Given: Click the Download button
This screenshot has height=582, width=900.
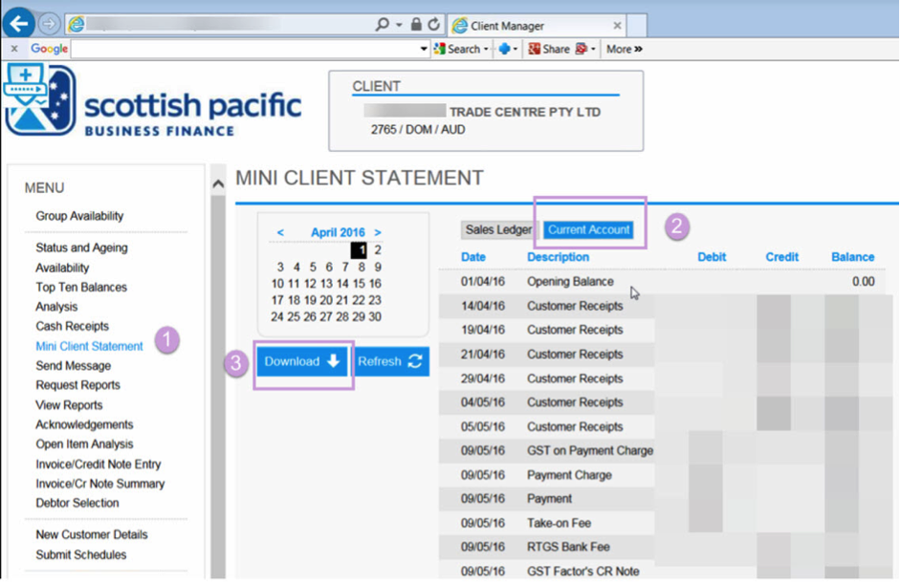Looking at the screenshot, I should pos(302,361).
